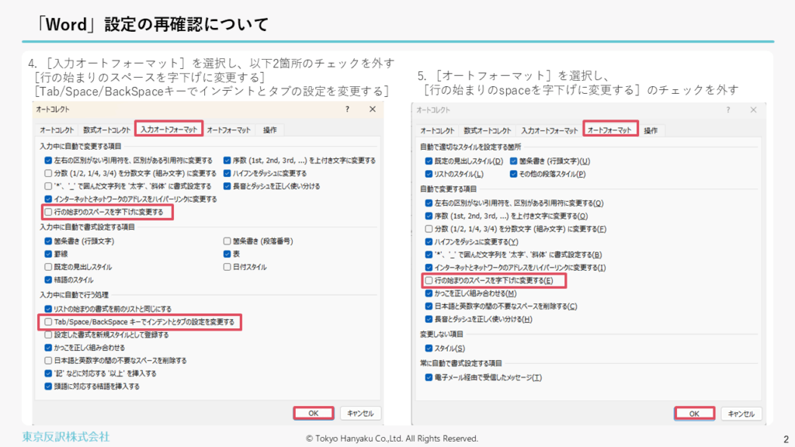Image resolution: width=795 pixels, height=447 pixels.
Task: Click the help question mark in the オートフォーマット dialog
Action: tap(727, 110)
